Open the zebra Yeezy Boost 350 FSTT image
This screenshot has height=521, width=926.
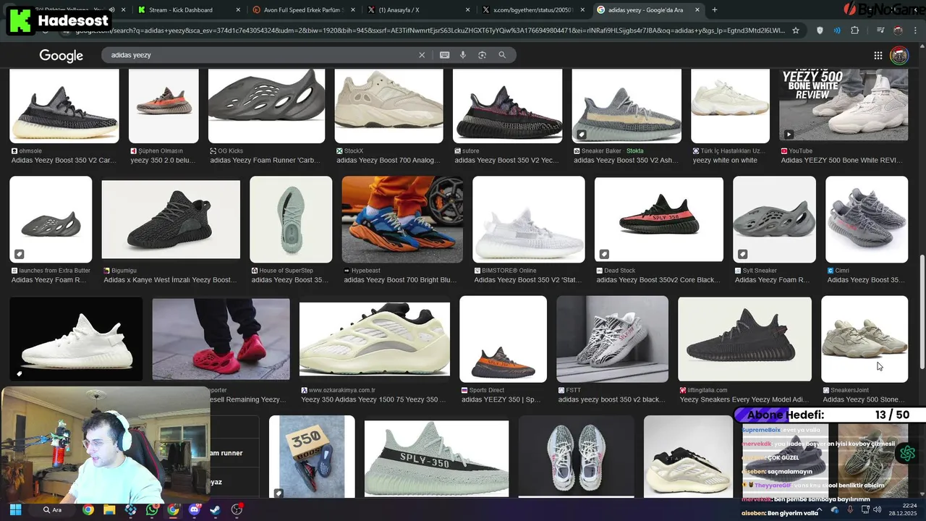(612, 339)
